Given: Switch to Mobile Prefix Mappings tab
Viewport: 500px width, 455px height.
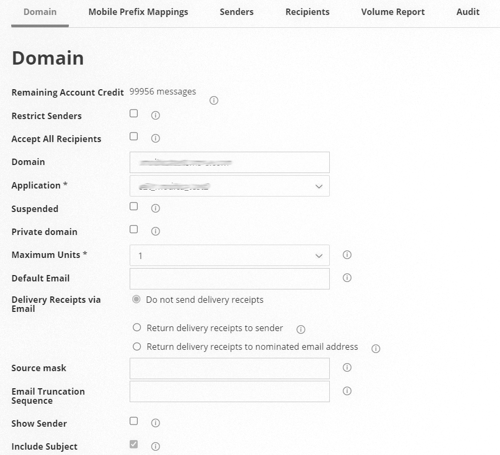Looking at the screenshot, I should [138, 12].
